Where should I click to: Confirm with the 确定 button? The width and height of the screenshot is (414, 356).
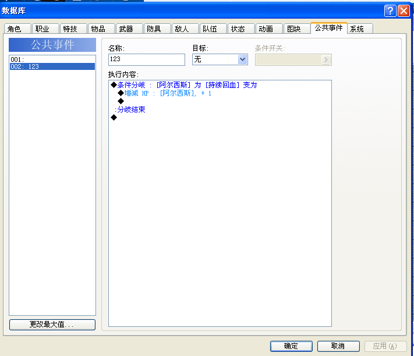(291, 346)
